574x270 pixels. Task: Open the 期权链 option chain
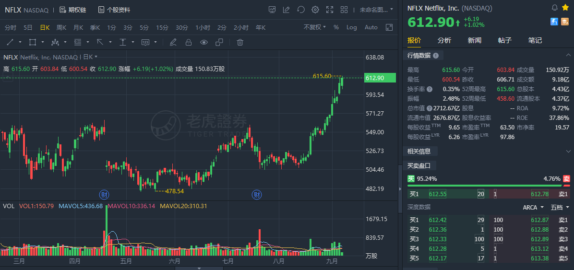pos(72,10)
